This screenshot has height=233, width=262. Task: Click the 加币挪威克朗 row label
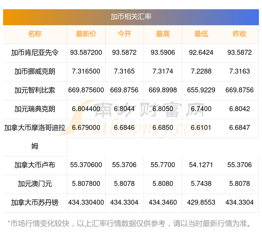[35, 71]
